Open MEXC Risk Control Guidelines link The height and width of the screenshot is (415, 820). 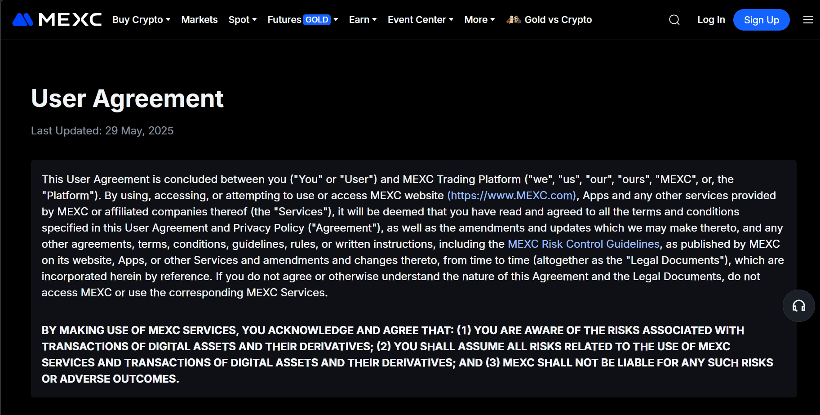click(584, 244)
